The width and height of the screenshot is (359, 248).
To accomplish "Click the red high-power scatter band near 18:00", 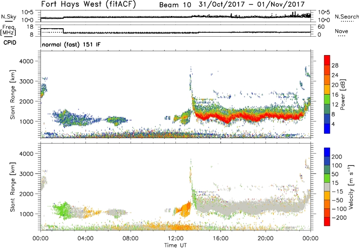I will (243, 115).
